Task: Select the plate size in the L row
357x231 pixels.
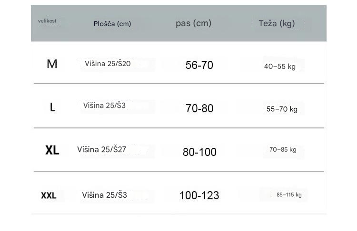Action: click(x=104, y=106)
